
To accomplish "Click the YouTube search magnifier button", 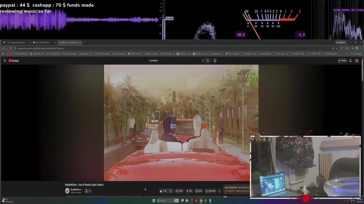I will pos(208,61).
